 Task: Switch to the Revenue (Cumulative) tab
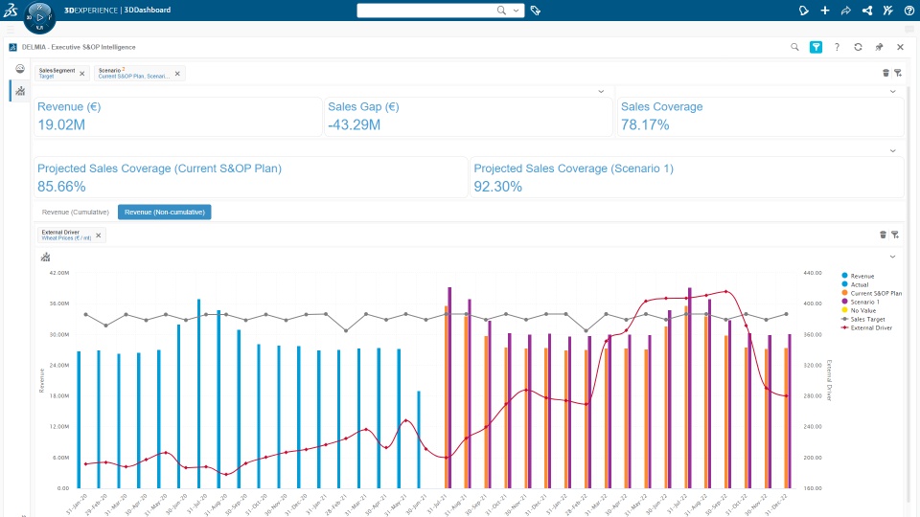(75, 213)
